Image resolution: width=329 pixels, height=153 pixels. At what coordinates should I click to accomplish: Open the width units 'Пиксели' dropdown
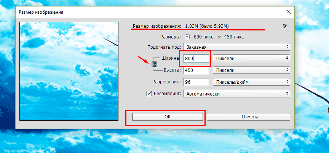coord(251,59)
